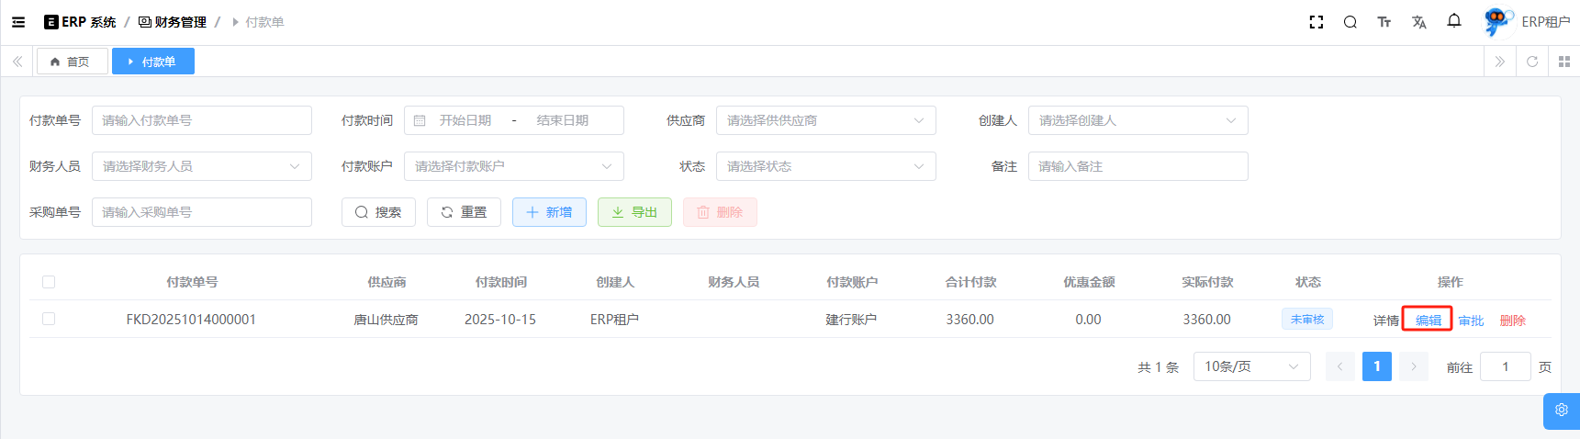Screen dimensions: 1580x439
Task: Enter fullscreen mode via top-bar icon
Action: [1316, 22]
